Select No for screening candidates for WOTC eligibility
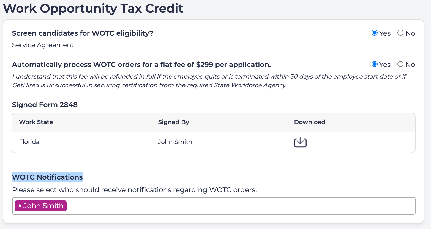 point(400,33)
